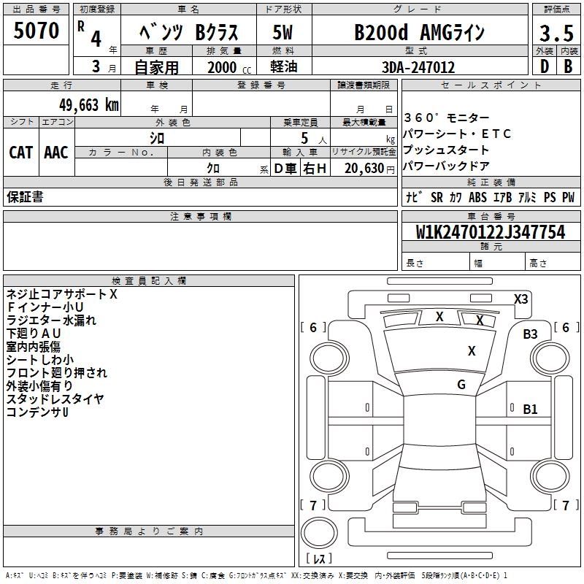Click interior color クロ
The height and width of the screenshot is (584, 584).
tap(213, 169)
